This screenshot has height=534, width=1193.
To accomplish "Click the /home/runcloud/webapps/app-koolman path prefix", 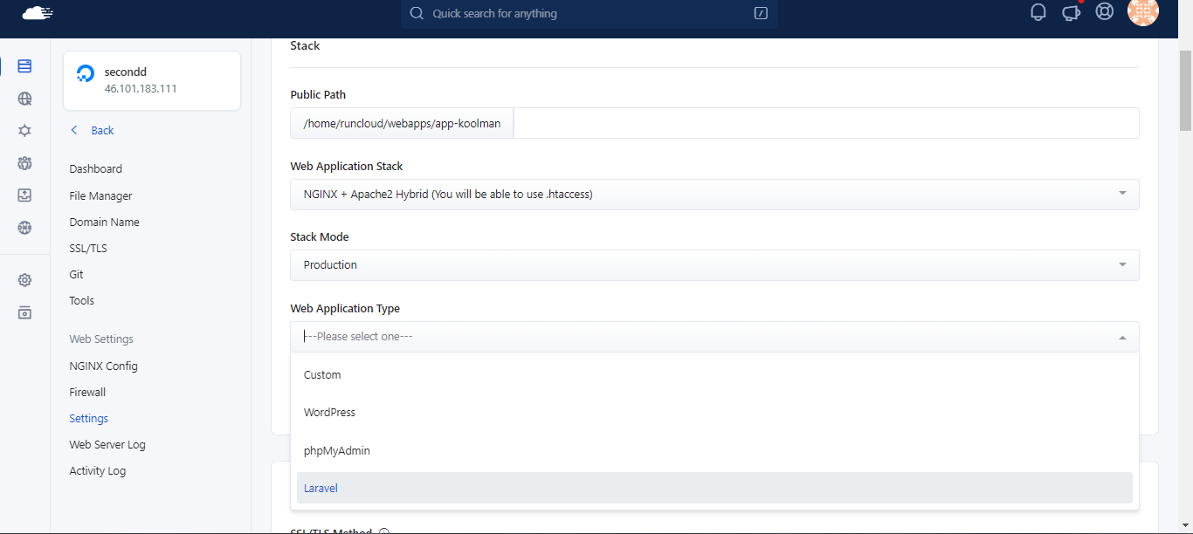I will pos(402,123).
